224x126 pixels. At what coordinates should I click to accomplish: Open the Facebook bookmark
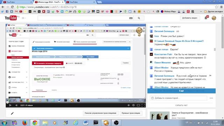click(7, 12)
